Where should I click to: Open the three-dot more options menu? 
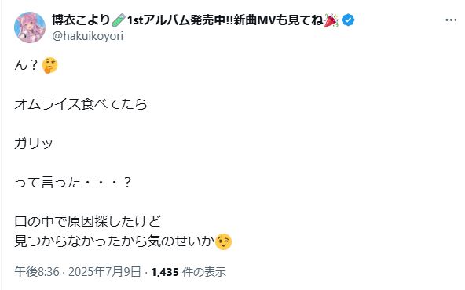click(x=451, y=20)
